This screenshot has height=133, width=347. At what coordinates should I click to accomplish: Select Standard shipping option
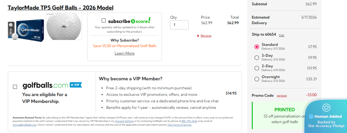click(x=257, y=47)
